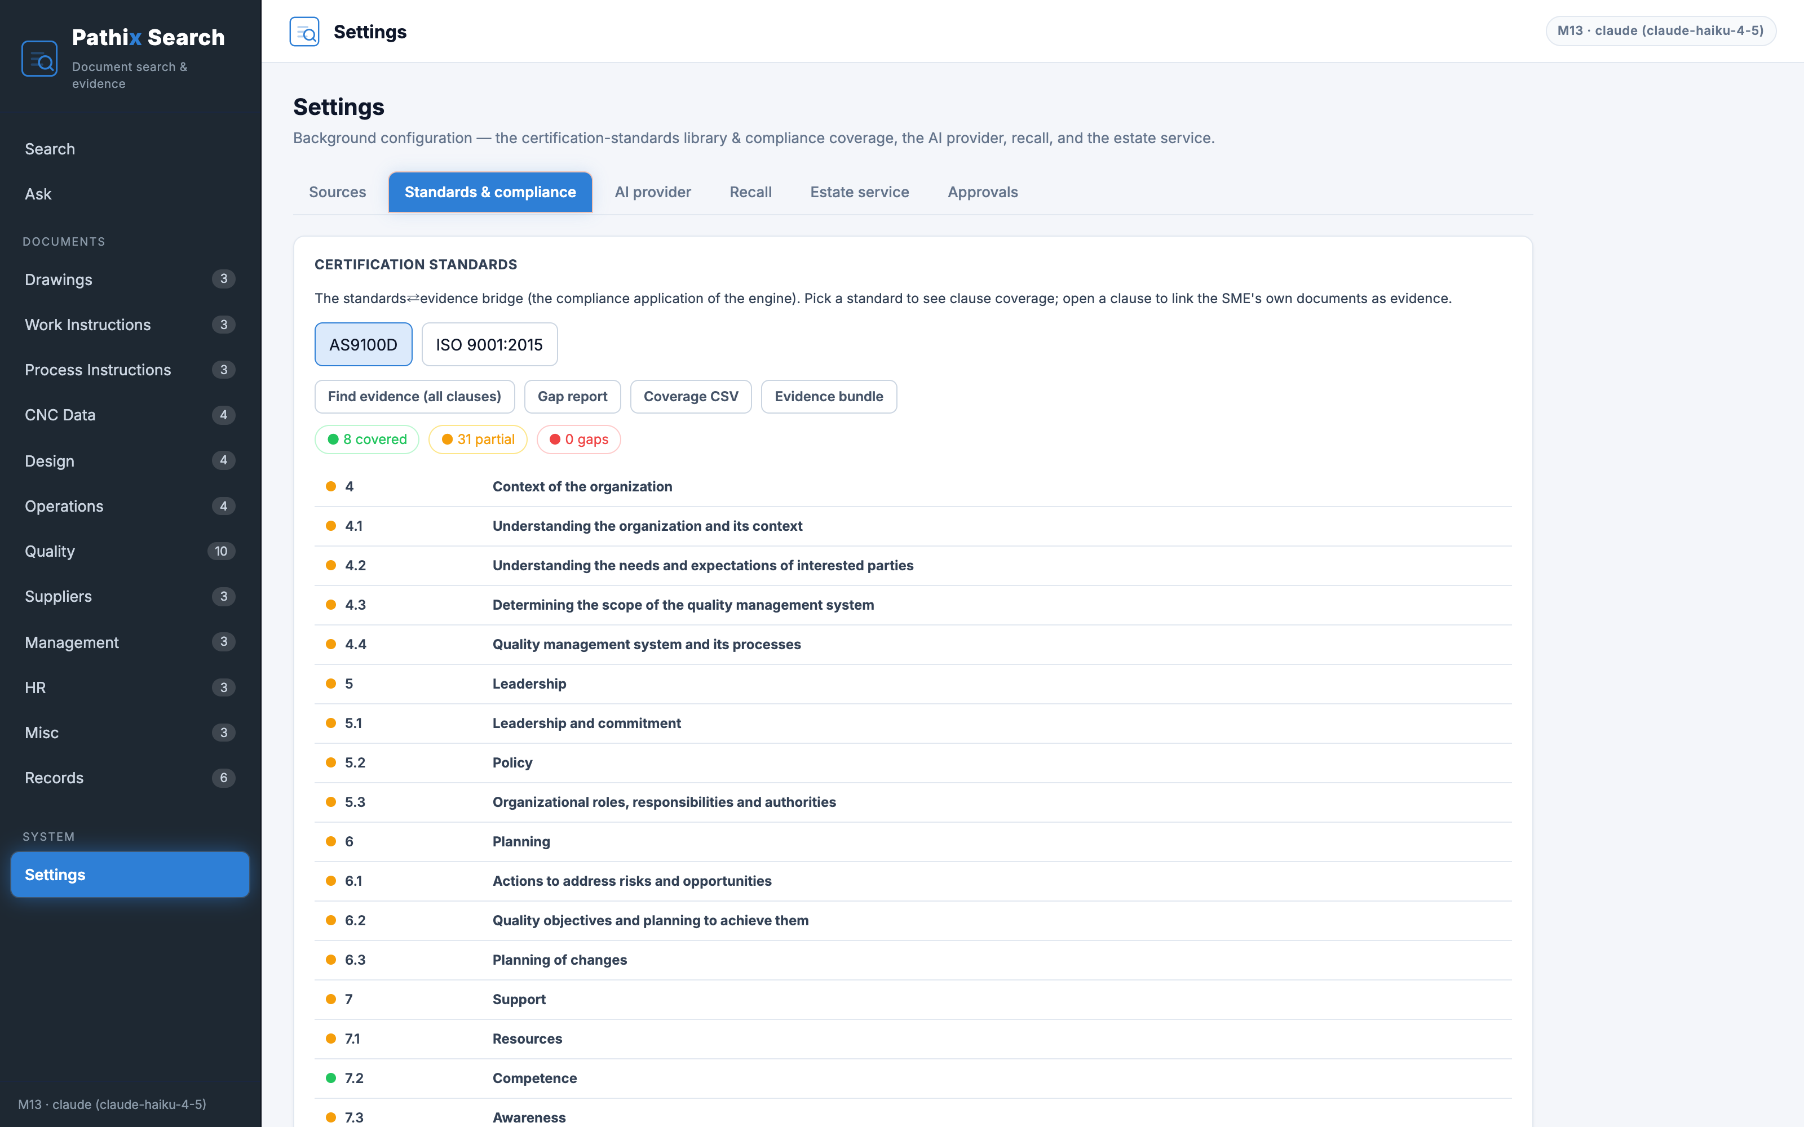This screenshot has height=1127, width=1804.
Task: Select the ISO 9001:2015 standard
Action: click(489, 344)
